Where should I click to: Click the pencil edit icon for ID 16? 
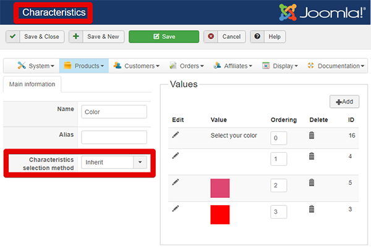[176, 134]
